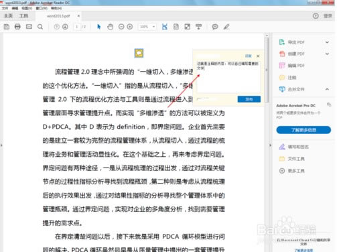
Task: Collapse the 合并文件 section chevron
Action: click(327, 89)
